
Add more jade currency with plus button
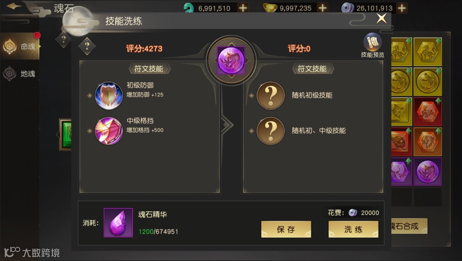(x=243, y=8)
